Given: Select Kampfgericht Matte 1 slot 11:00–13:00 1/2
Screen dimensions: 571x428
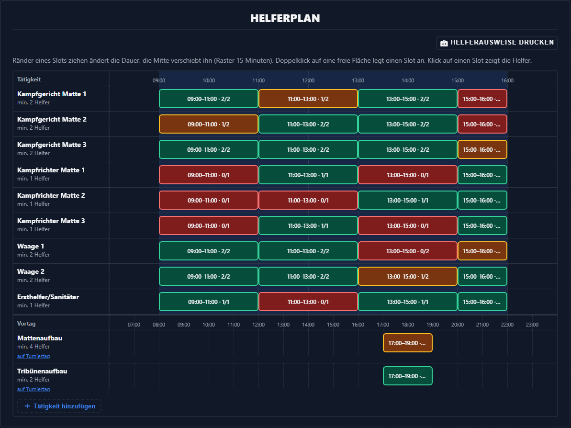Looking at the screenshot, I should coord(308,99).
